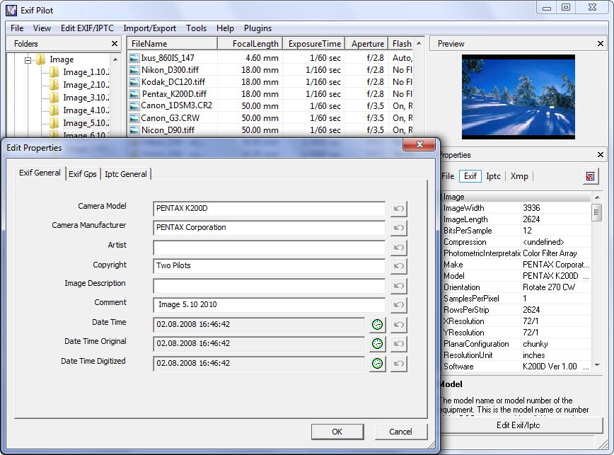Screen dimensions: 614x455
Task: Click the red icon in Properties toolbar
Action: tap(590, 176)
